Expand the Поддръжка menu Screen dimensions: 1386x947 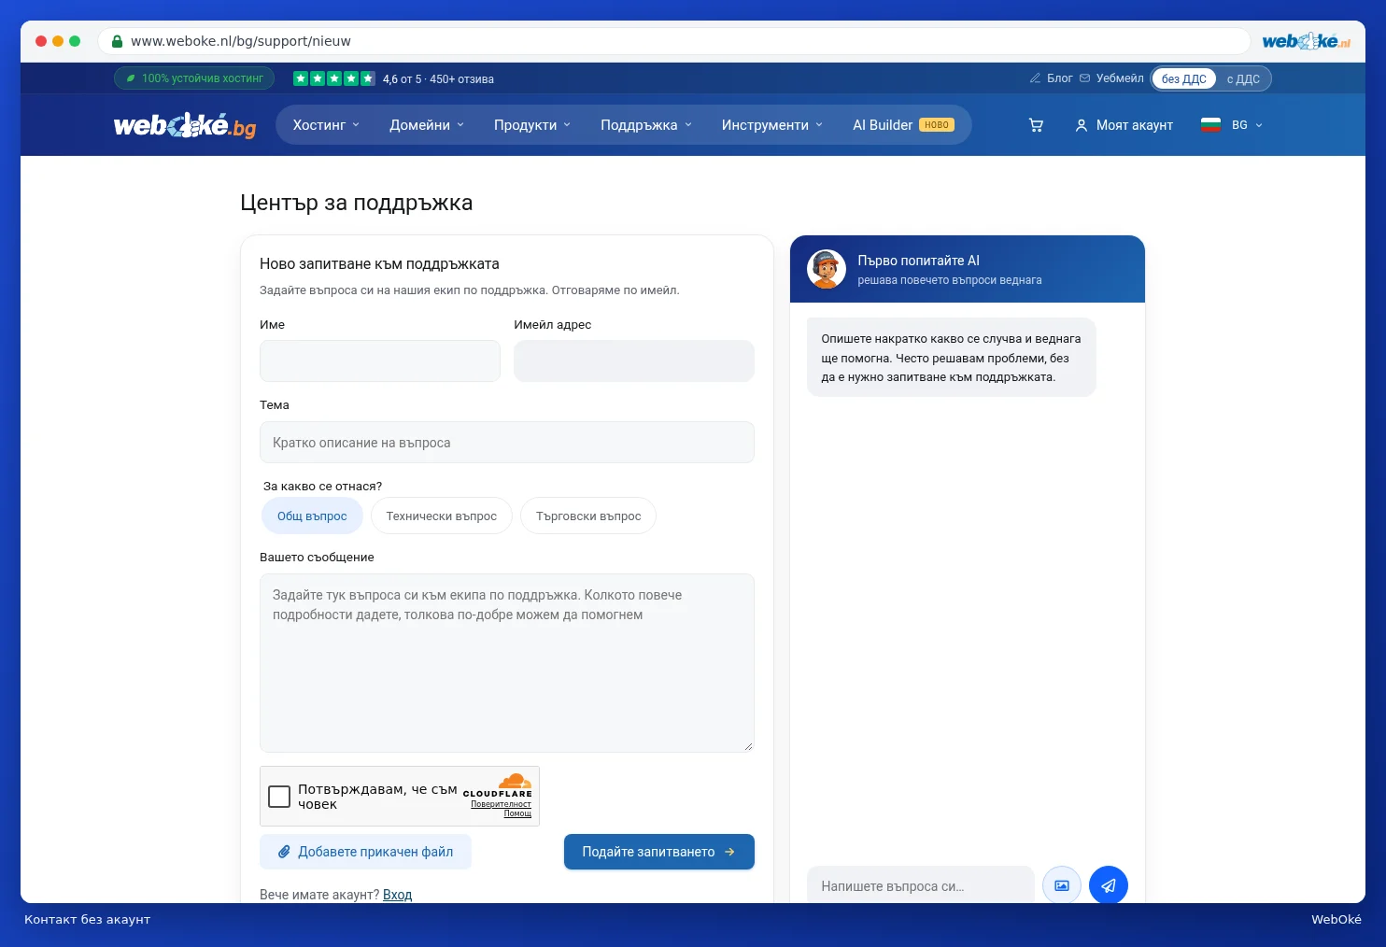click(646, 125)
